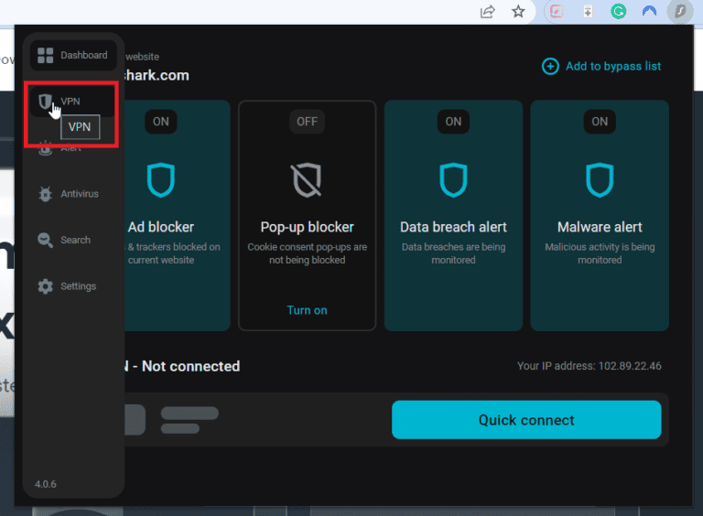703x516 pixels.
Task: Open the Antivirus section
Action: pyautogui.click(x=73, y=194)
